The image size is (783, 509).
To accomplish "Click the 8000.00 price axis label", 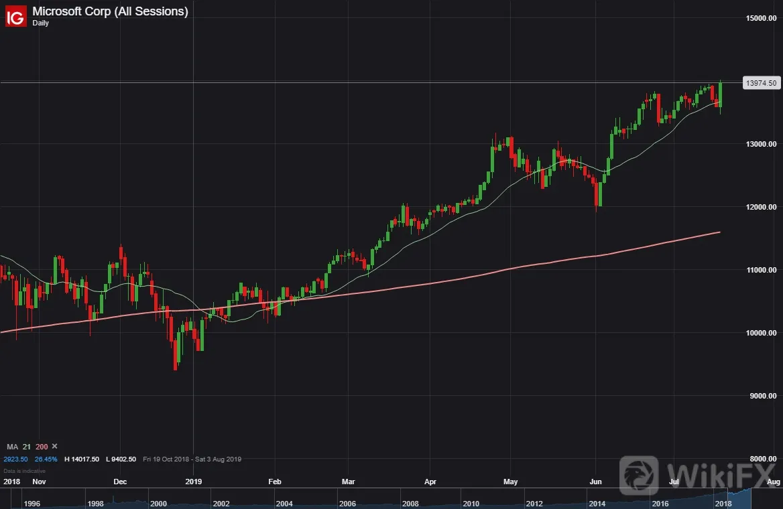I will (762, 459).
